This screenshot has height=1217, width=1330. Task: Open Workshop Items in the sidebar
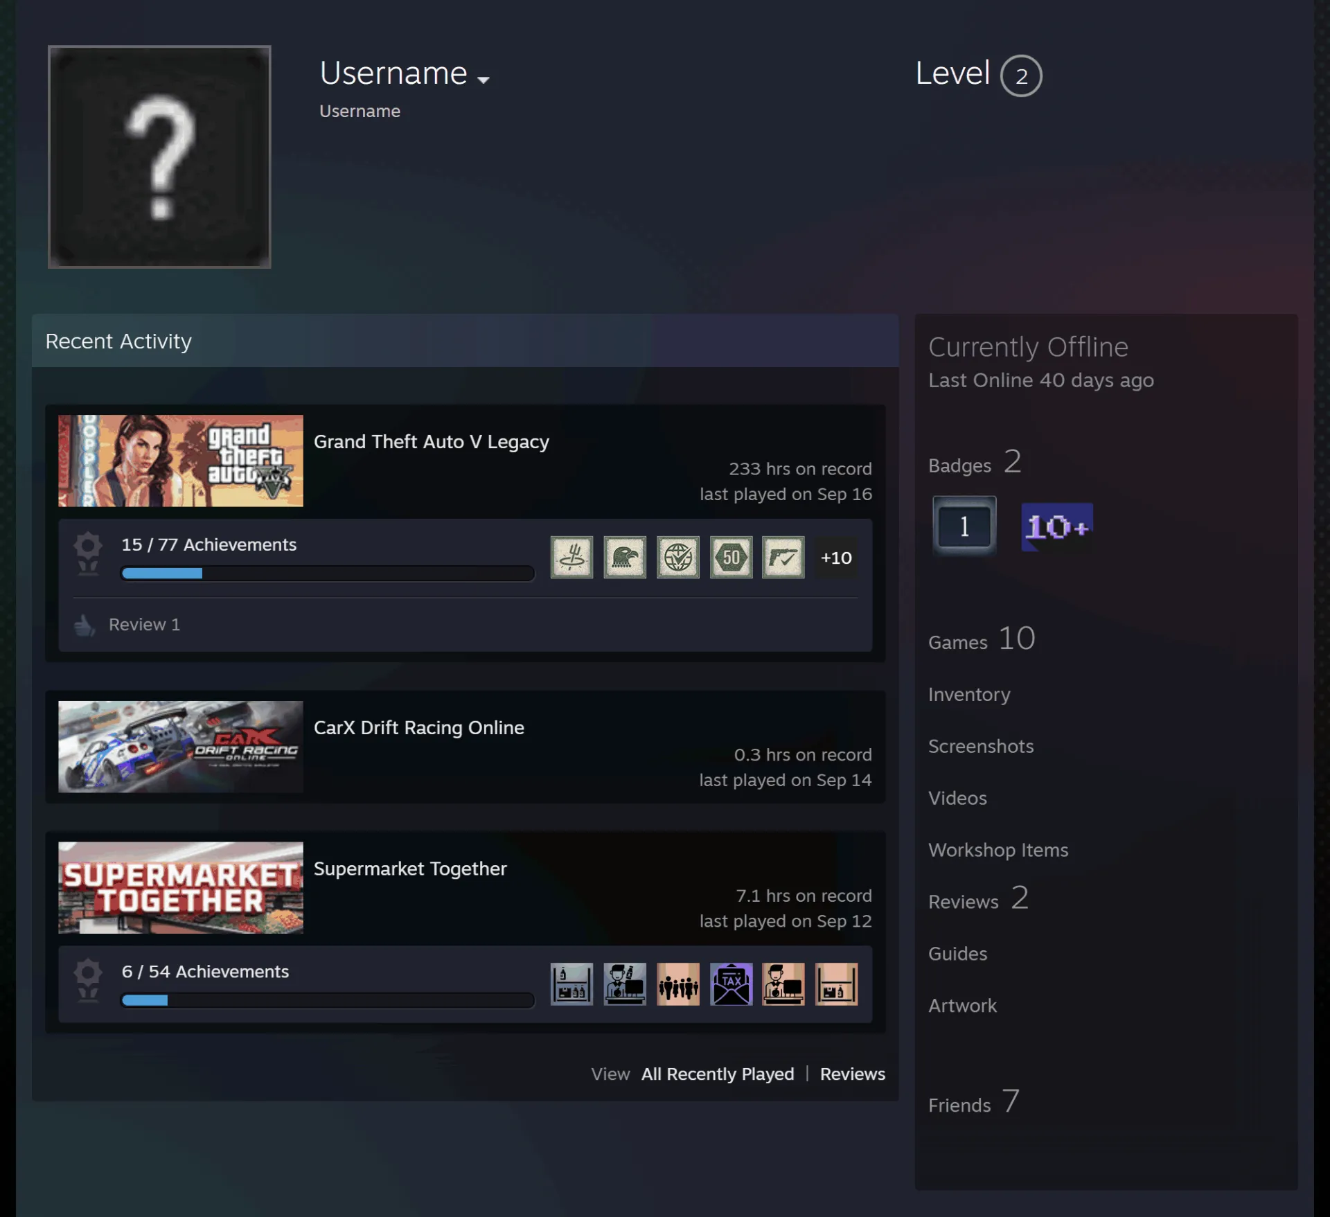click(x=998, y=850)
